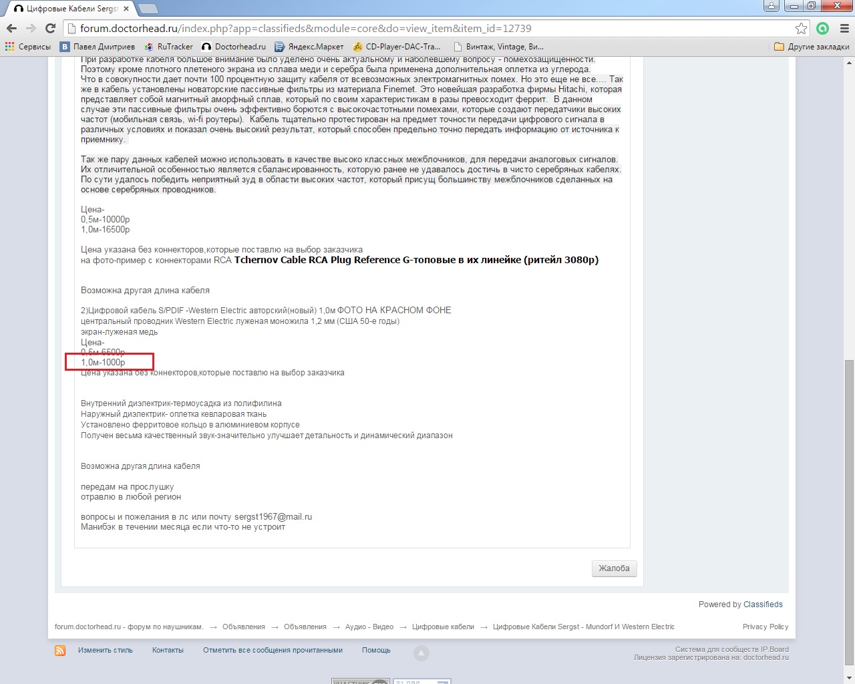
Task: Click Отметить все сообщения прочитанными
Action: [x=273, y=650]
